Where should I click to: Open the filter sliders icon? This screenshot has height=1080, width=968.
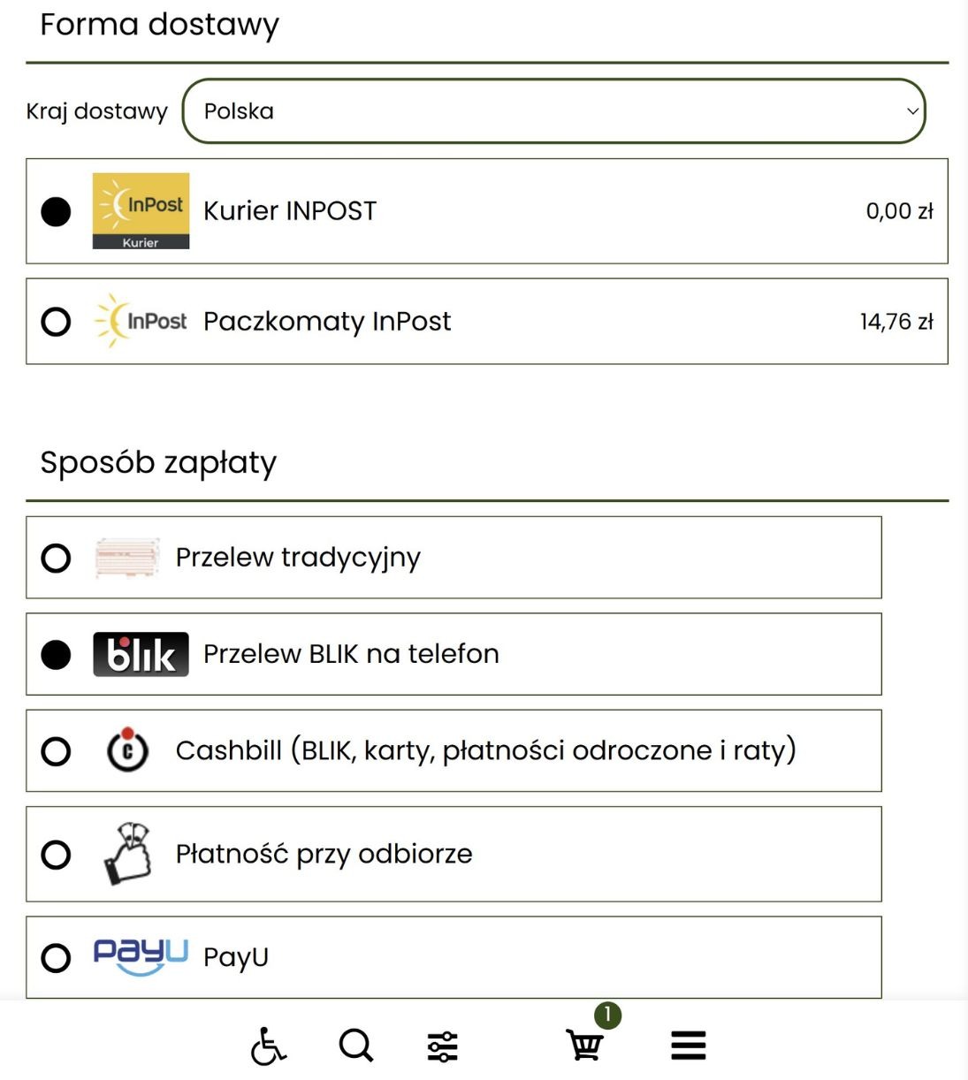(x=443, y=1046)
